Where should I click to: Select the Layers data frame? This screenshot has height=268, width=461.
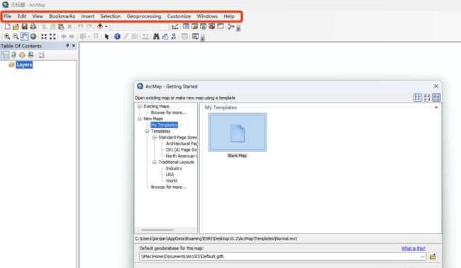coord(24,65)
